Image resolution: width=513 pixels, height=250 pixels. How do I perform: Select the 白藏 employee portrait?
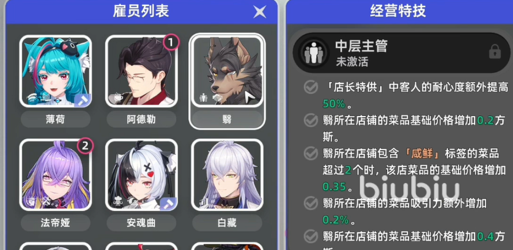click(227, 175)
